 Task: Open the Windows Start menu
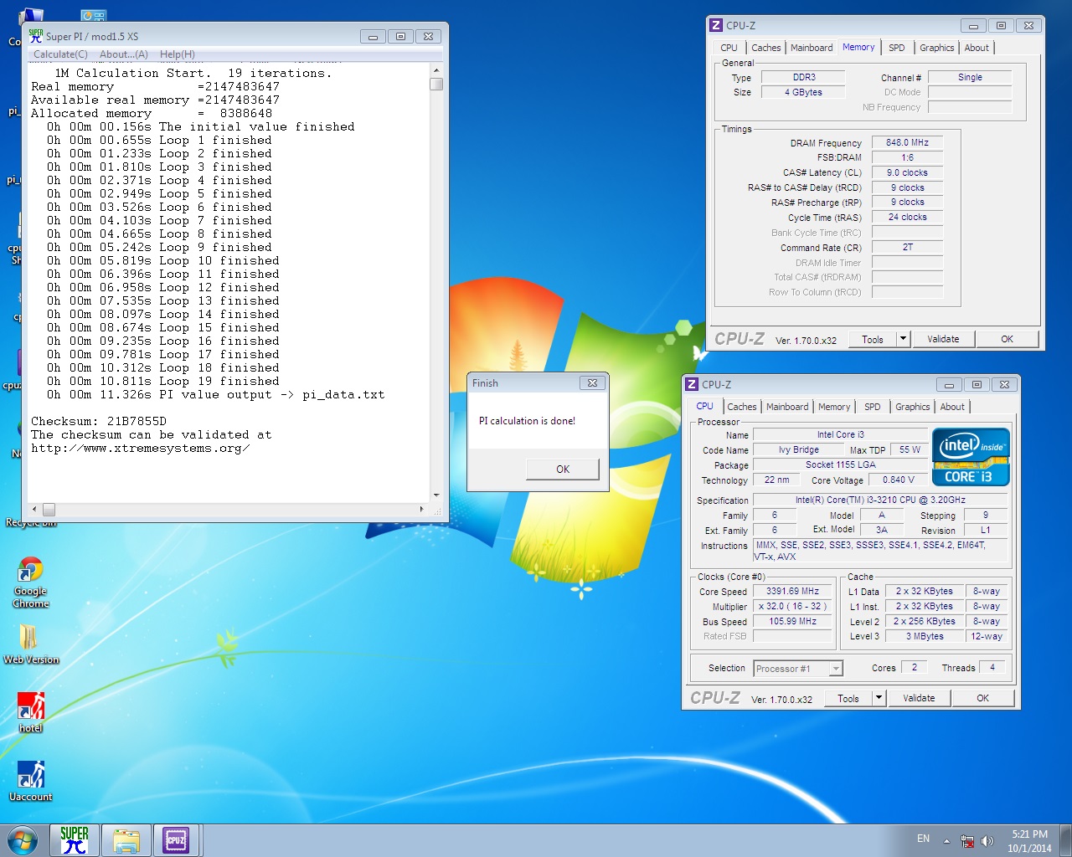(23, 840)
